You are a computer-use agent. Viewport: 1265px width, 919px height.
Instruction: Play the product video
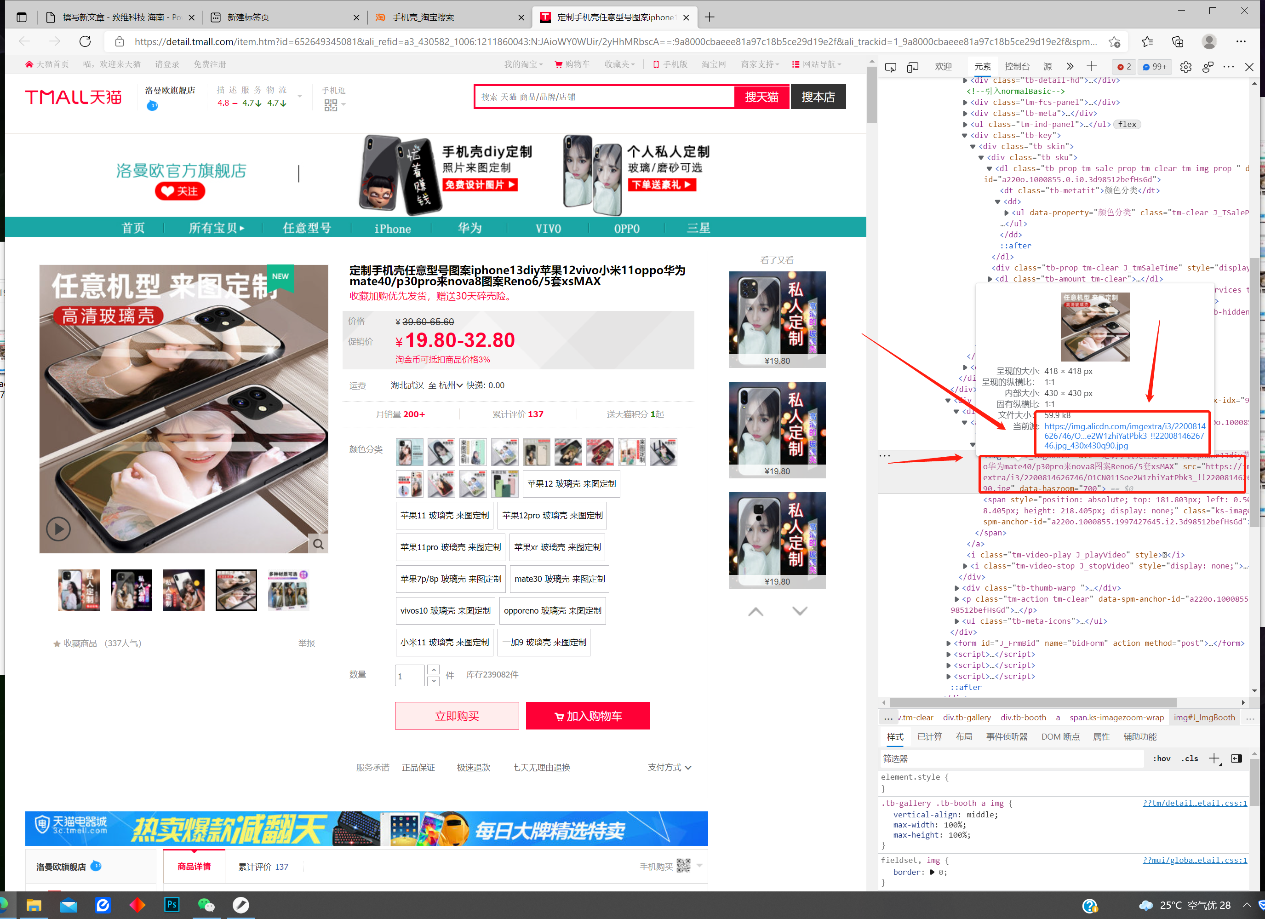pos(58,528)
